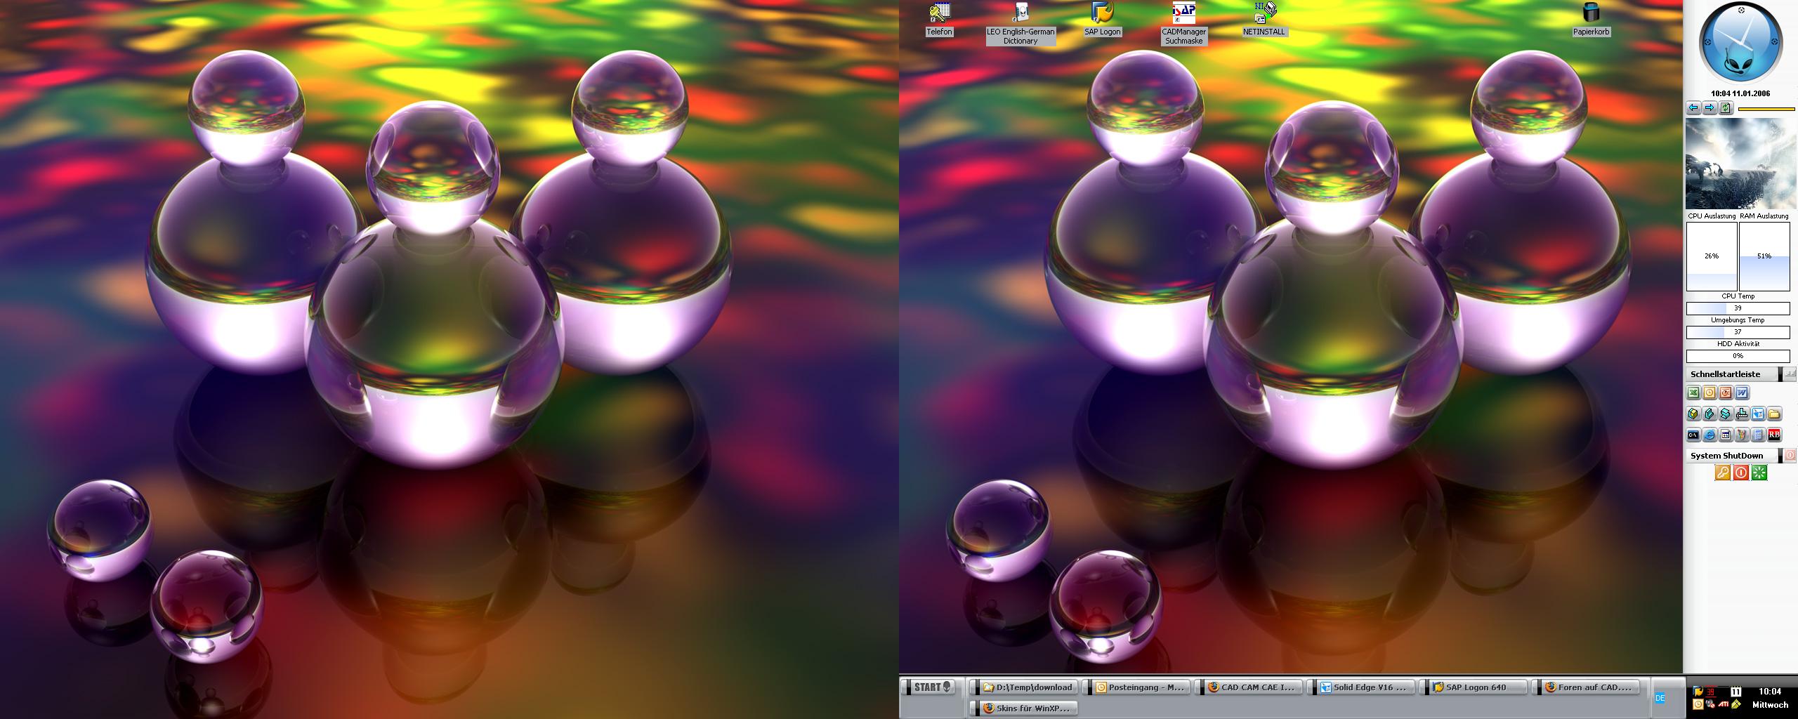Switch to Foren auf CAD taskbar window
Screen dimensions: 1798x719
(x=1585, y=687)
